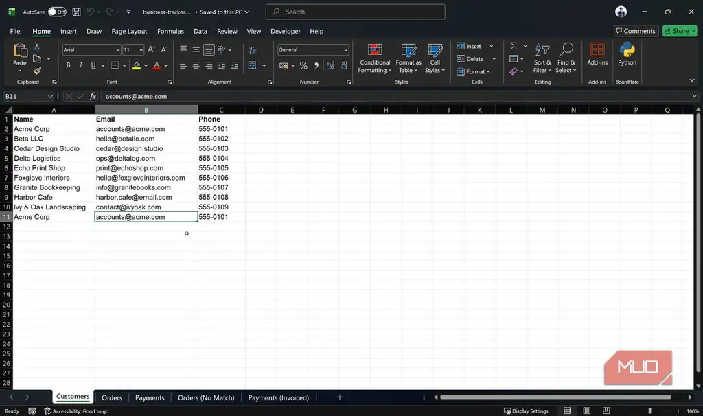
Task: Switch to the Data ribbon tab
Action: point(200,31)
